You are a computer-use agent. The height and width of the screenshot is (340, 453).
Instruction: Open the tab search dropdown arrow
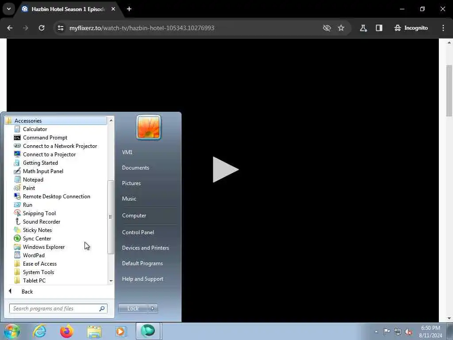pyautogui.click(x=9, y=9)
